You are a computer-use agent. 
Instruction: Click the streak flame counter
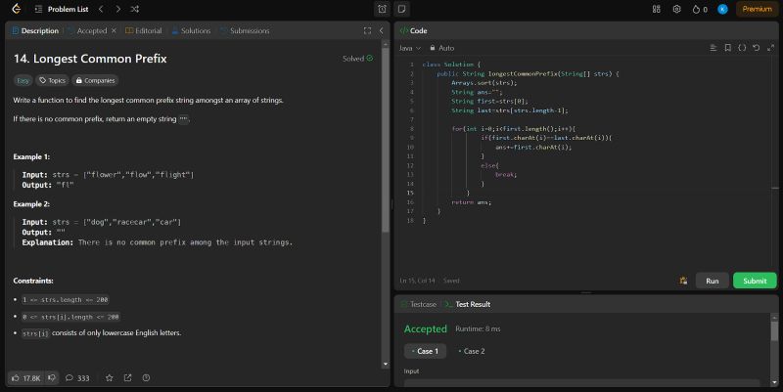(x=700, y=9)
